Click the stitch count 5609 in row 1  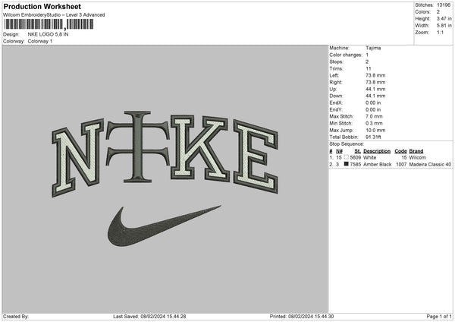(355, 157)
